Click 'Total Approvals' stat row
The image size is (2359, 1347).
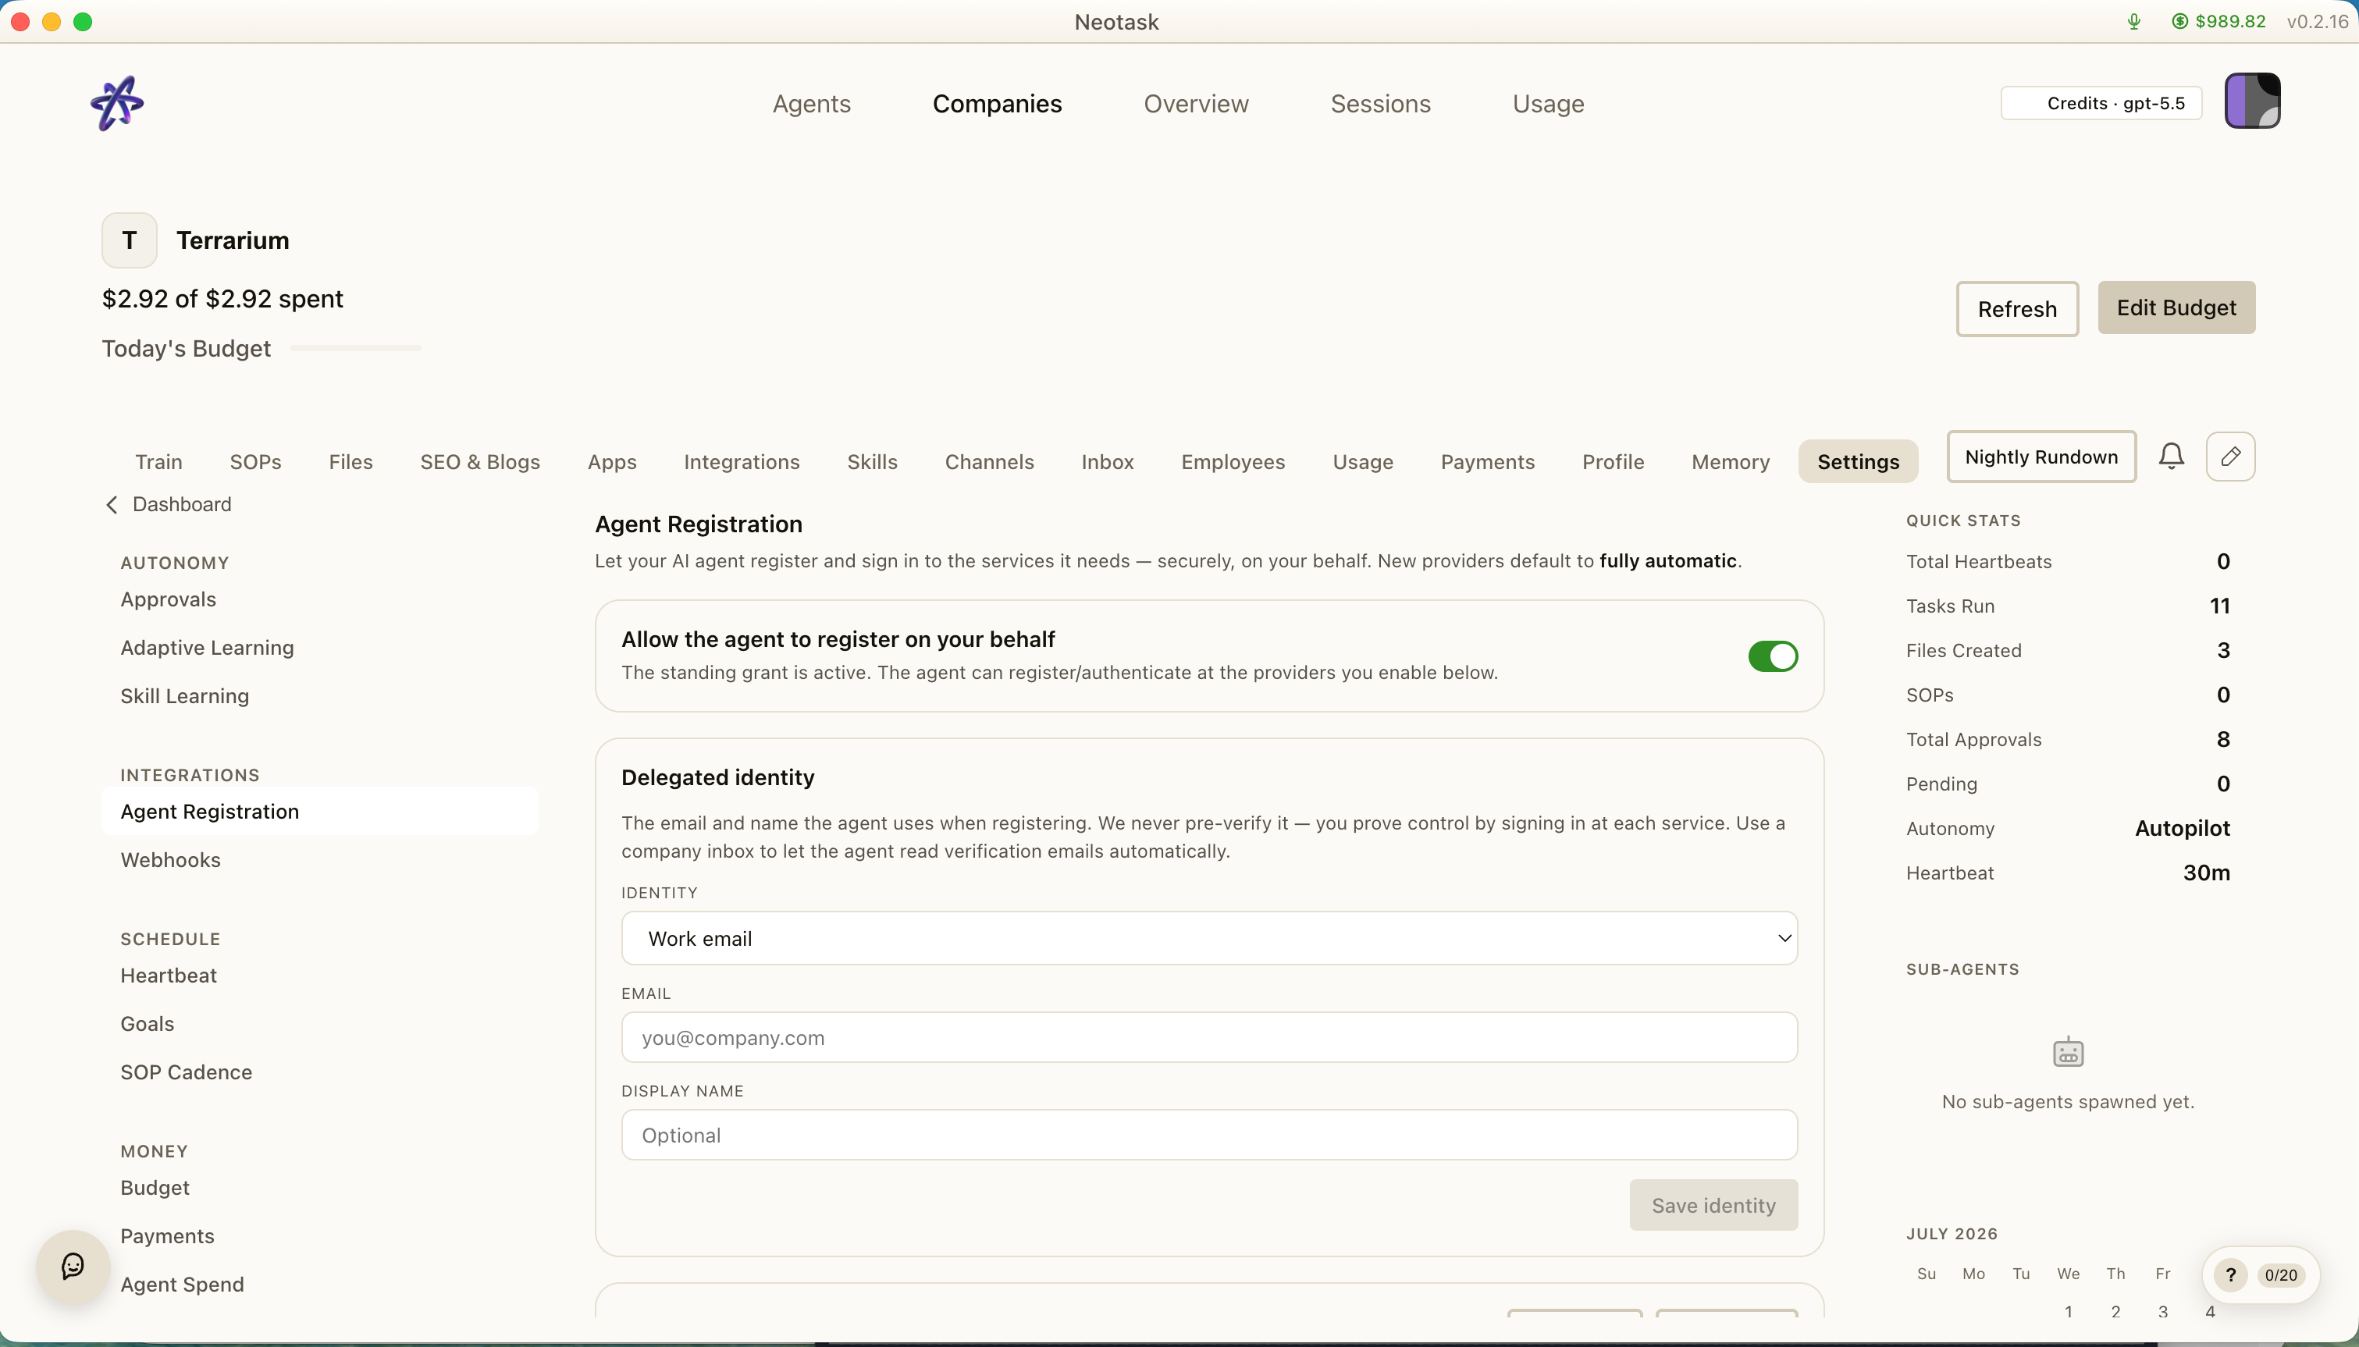pos(2068,739)
